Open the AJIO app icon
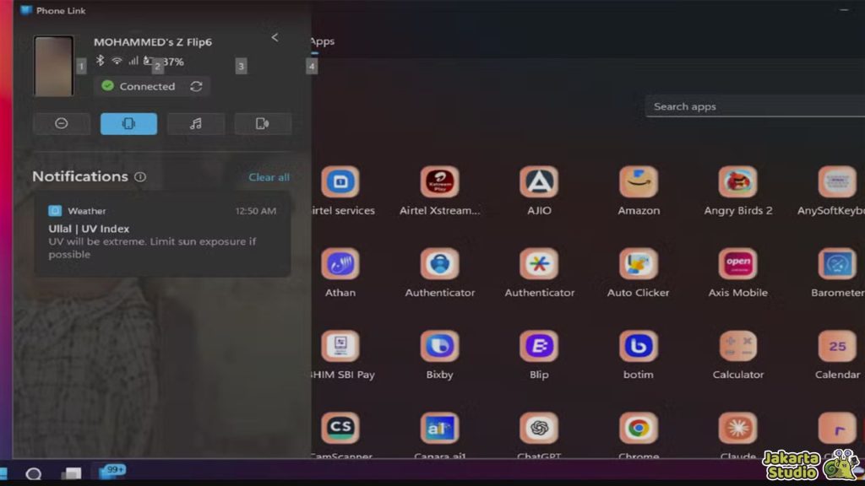865x486 pixels. coord(539,182)
